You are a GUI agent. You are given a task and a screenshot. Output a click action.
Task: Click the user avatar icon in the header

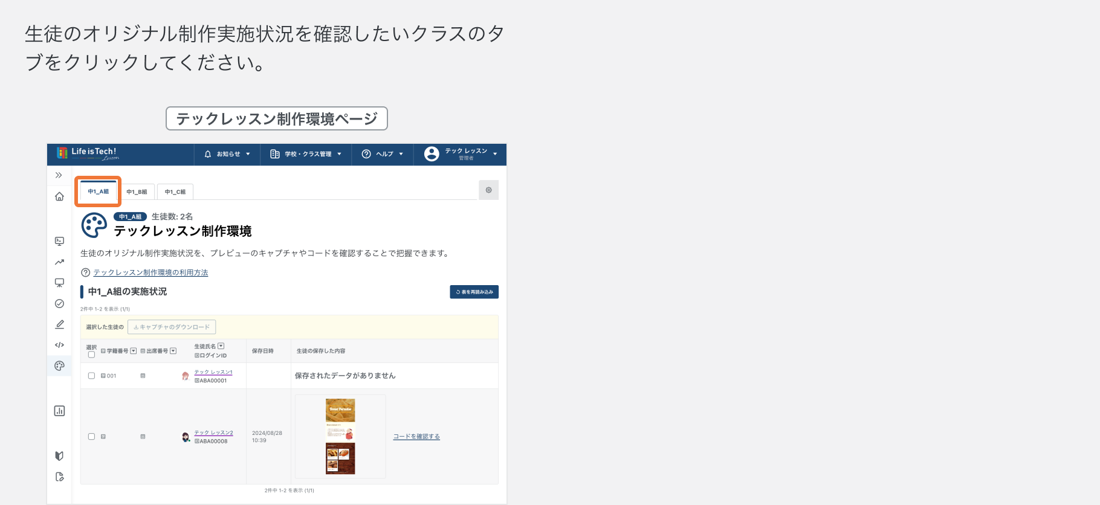pos(432,154)
